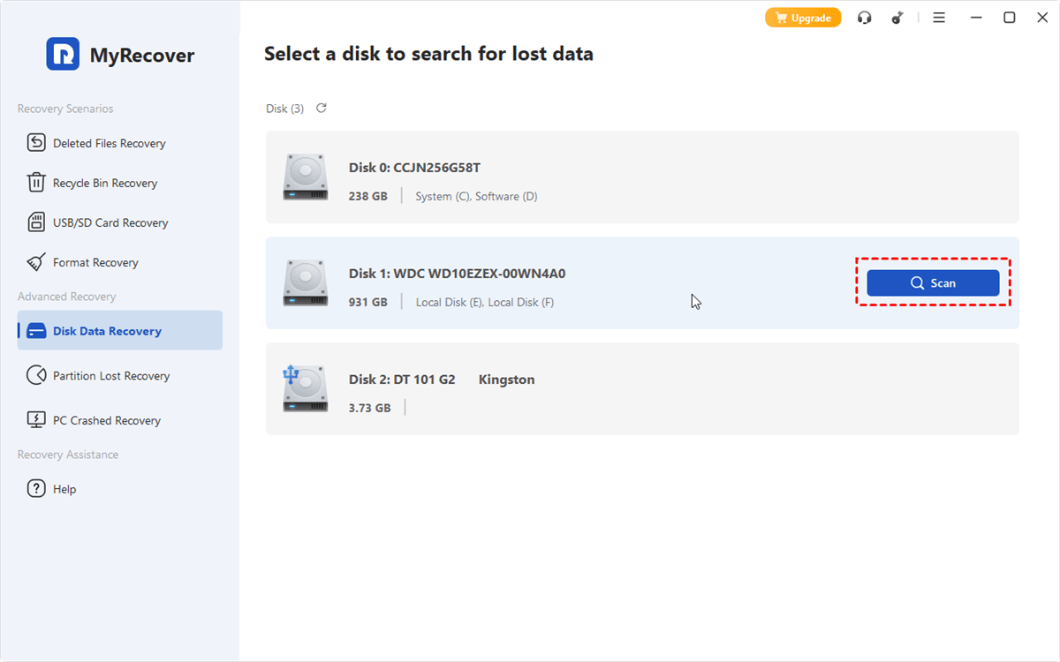
Task: Click the Advanced Recovery section heading
Action: (x=66, y=297)
